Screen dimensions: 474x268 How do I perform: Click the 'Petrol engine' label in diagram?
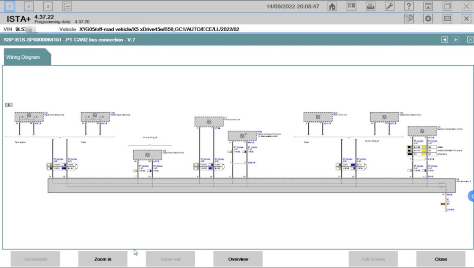[x=20, y=142]
